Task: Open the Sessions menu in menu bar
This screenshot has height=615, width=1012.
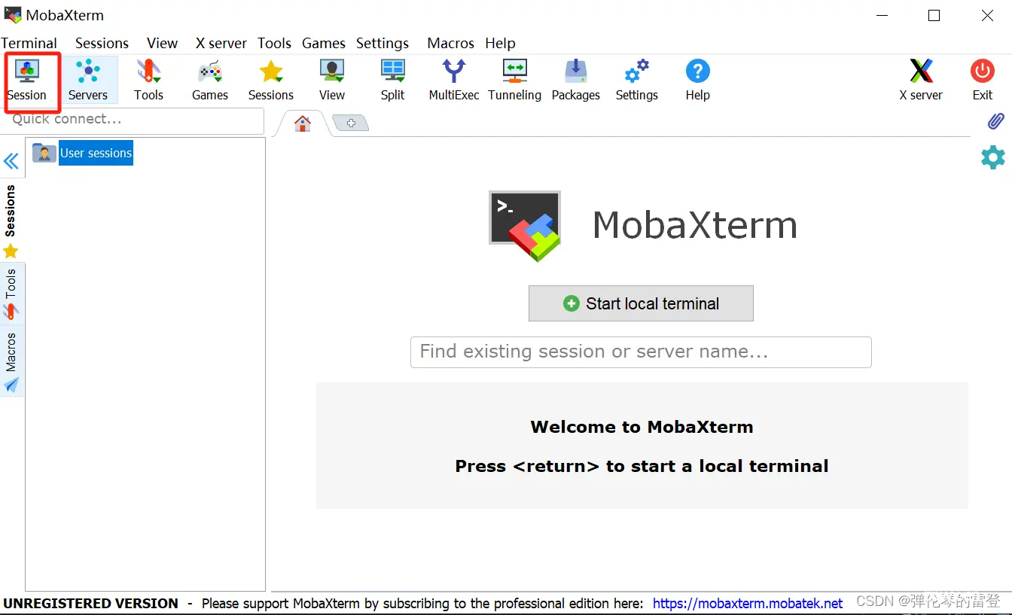Action: click(102, 43)
